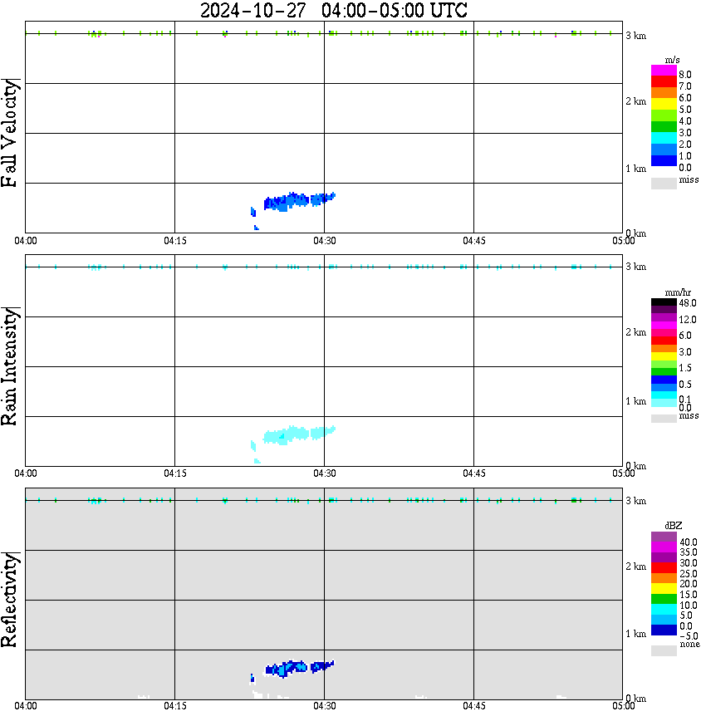The image size is (706, 721).
Task: Select the black 48.0 mm/hr legend swatch
Action: [664, 302]
